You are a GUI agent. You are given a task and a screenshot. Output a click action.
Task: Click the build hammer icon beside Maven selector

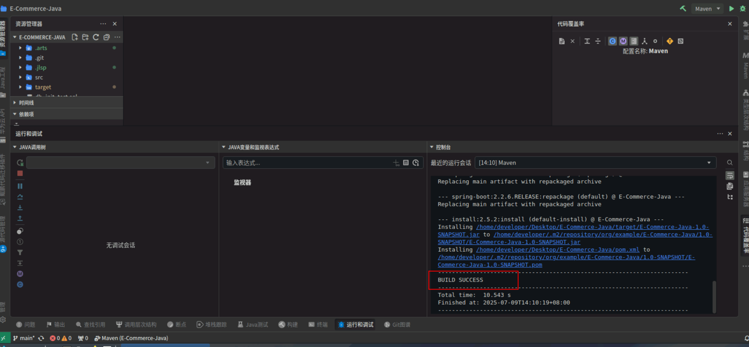[x=683, y=8]
